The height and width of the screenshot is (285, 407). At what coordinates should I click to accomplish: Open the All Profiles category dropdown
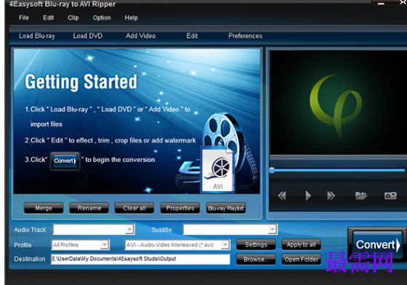[105, 244]
